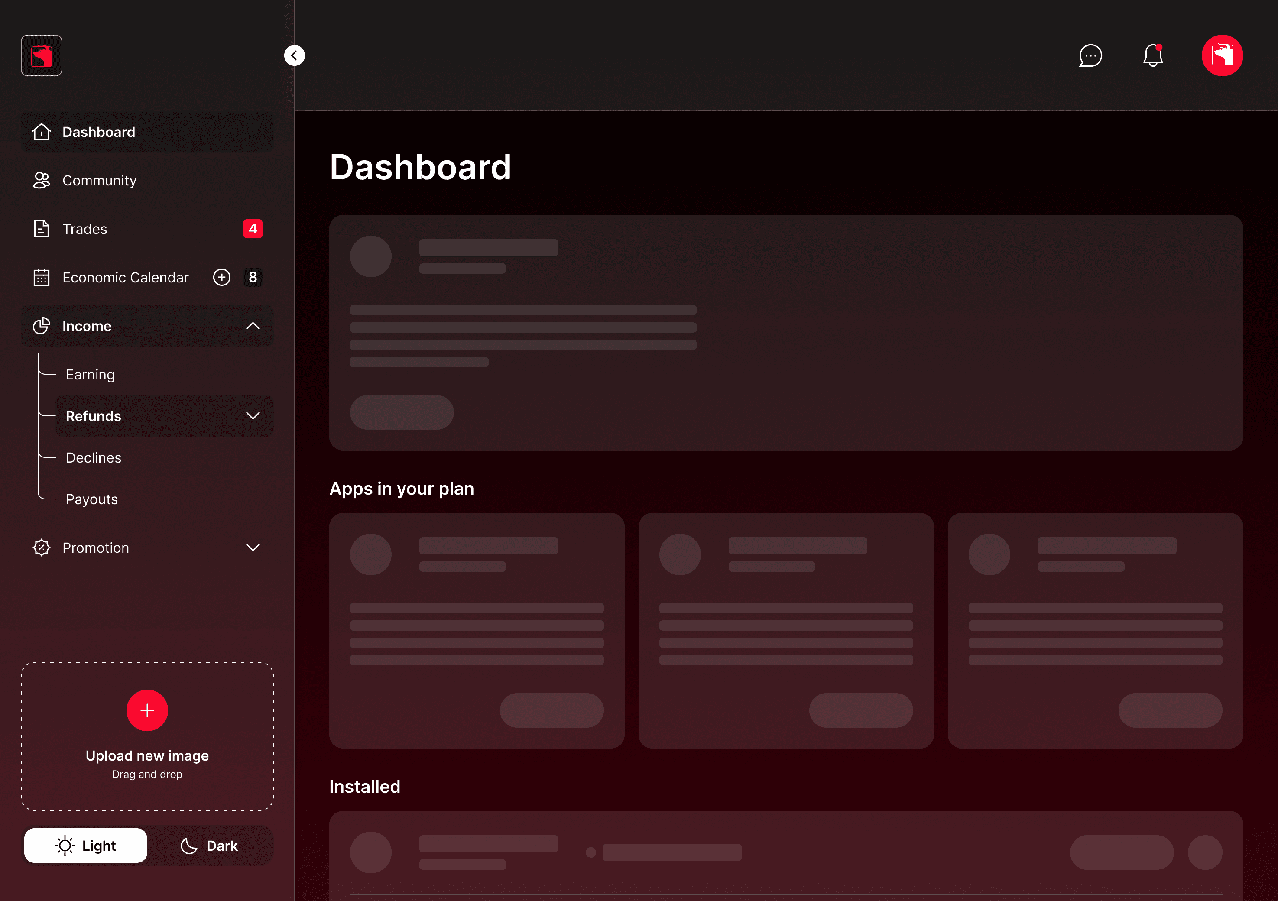The height and width of the screenshot is (901, 1278).
Task: Click the red upload plus button
Action: (x=147, y=710)
